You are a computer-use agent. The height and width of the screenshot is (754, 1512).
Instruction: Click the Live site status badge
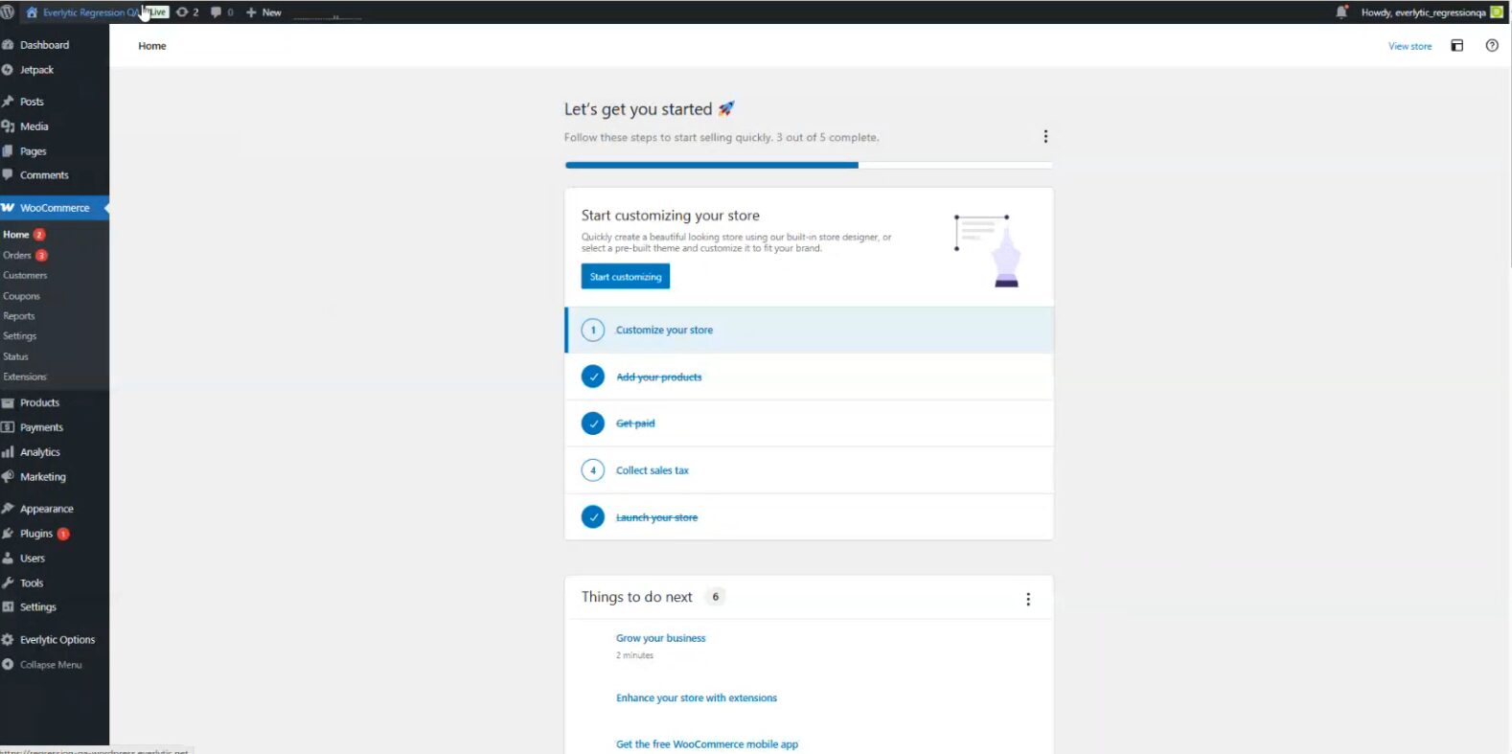(158, 12)
